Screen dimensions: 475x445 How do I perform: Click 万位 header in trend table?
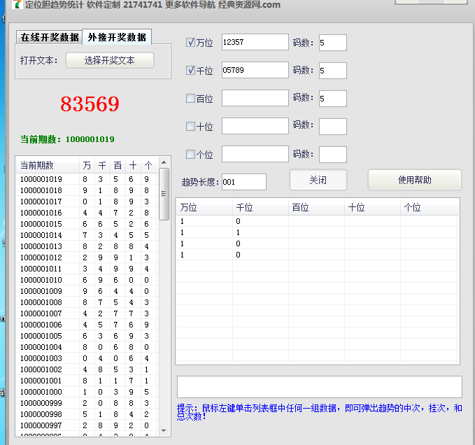coord(204,208)
